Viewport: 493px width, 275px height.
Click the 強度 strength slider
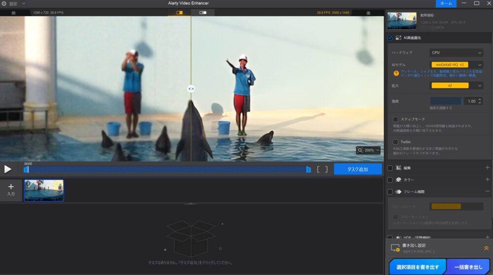click(x=446, y=101)
